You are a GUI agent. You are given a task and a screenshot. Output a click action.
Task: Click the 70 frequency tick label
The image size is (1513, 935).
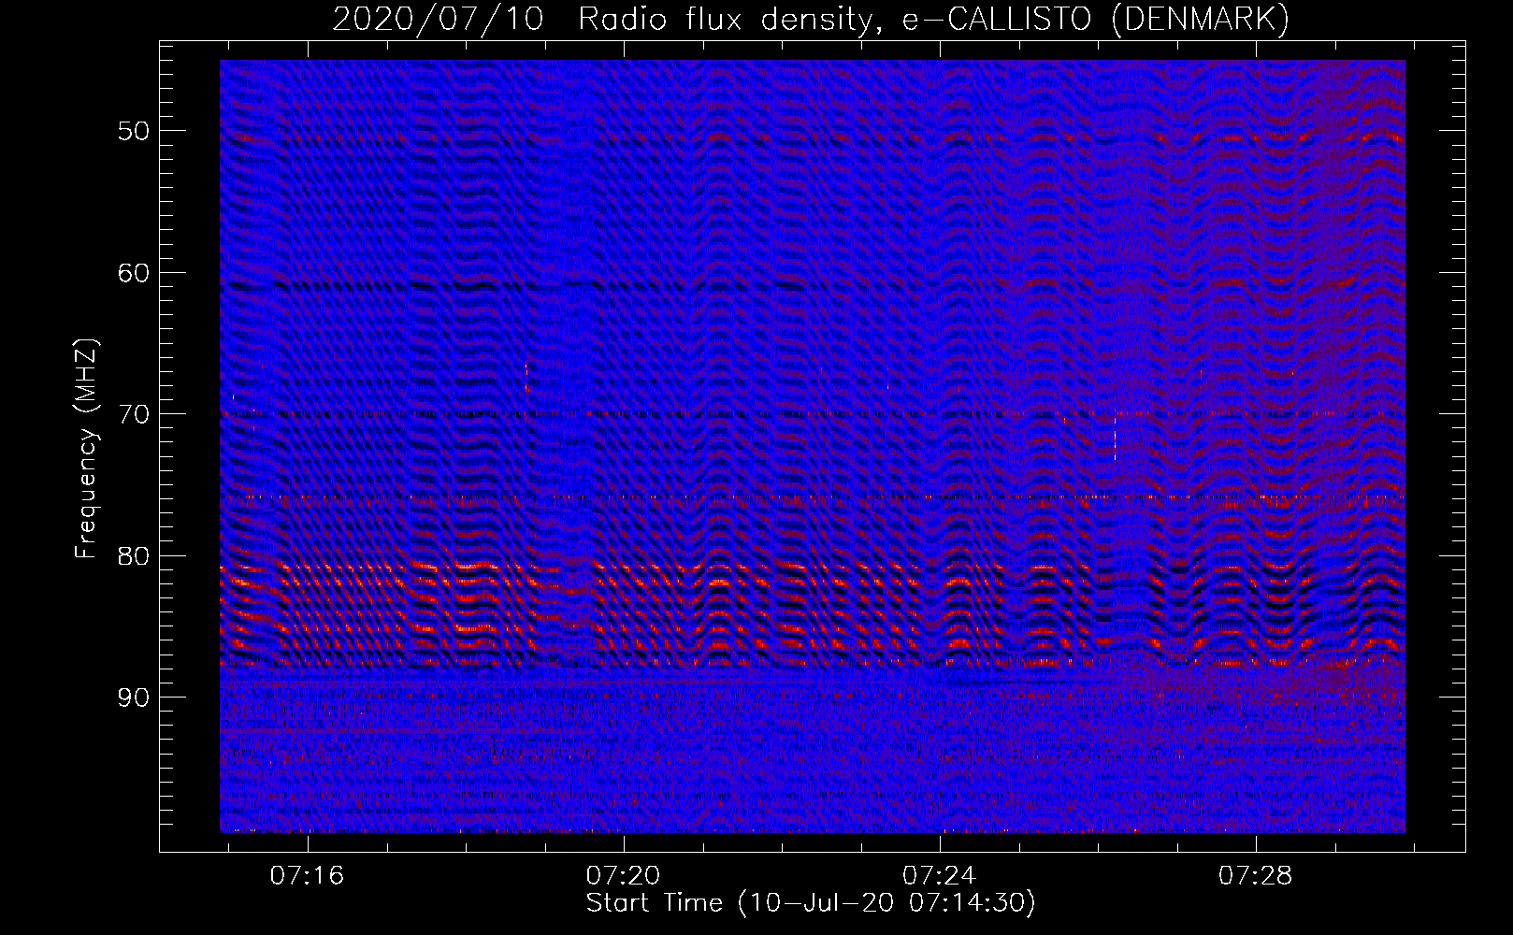pos(134,413)
